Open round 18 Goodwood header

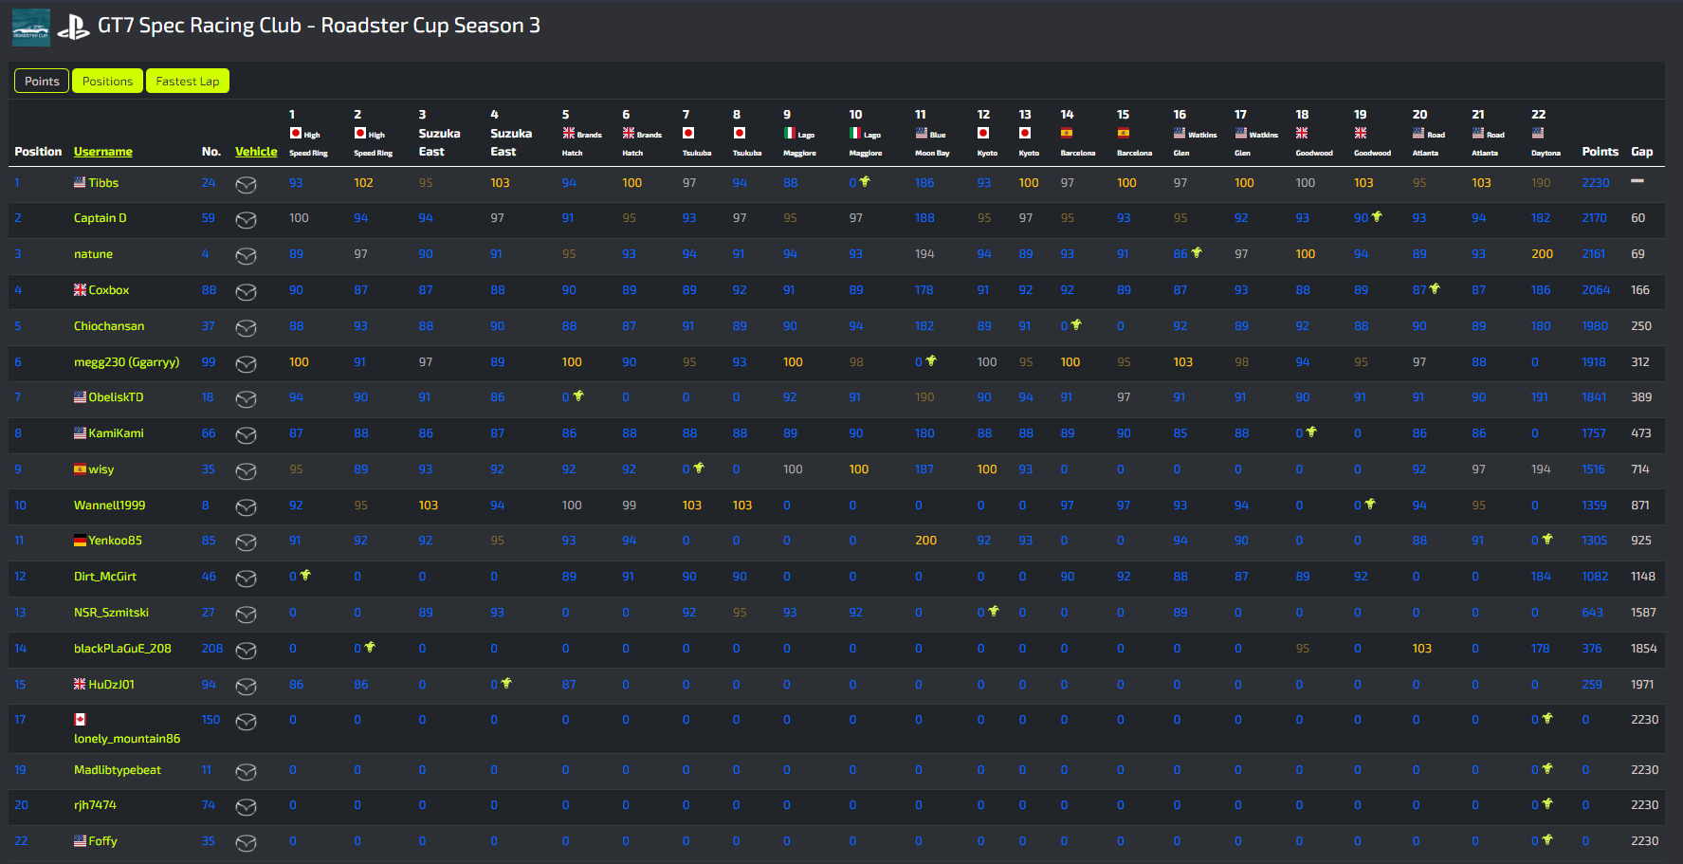[1314, 133]
